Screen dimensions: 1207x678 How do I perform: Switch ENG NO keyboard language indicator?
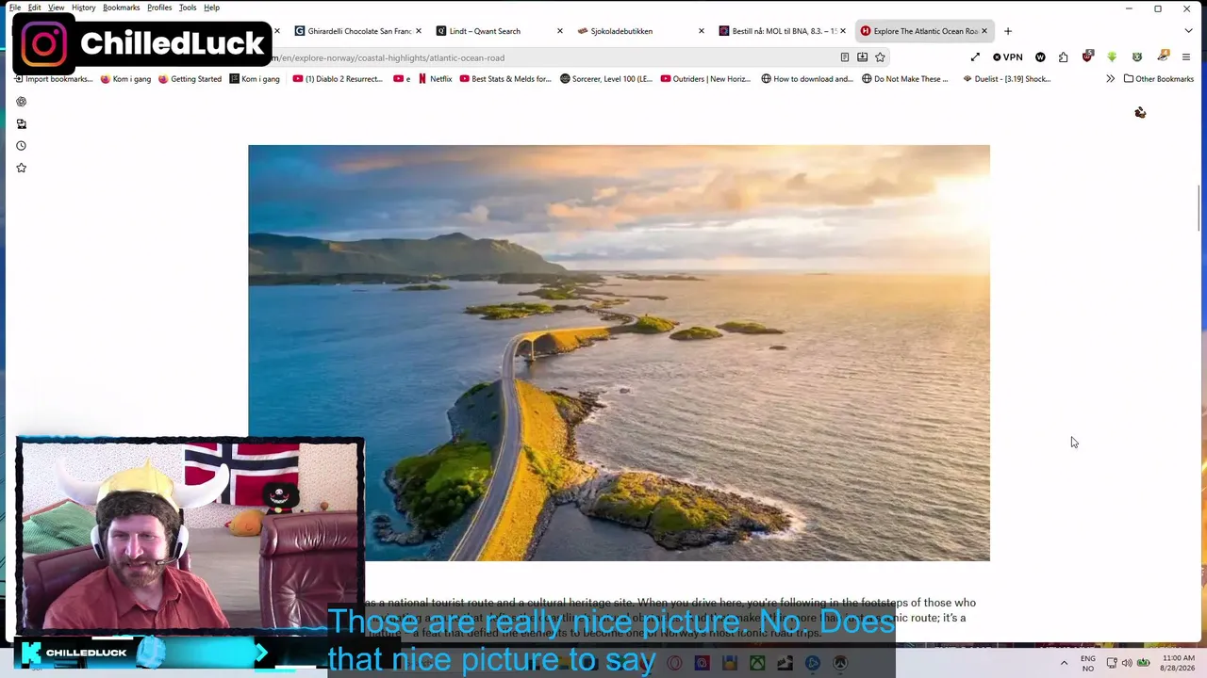(x=1088, y=663)
